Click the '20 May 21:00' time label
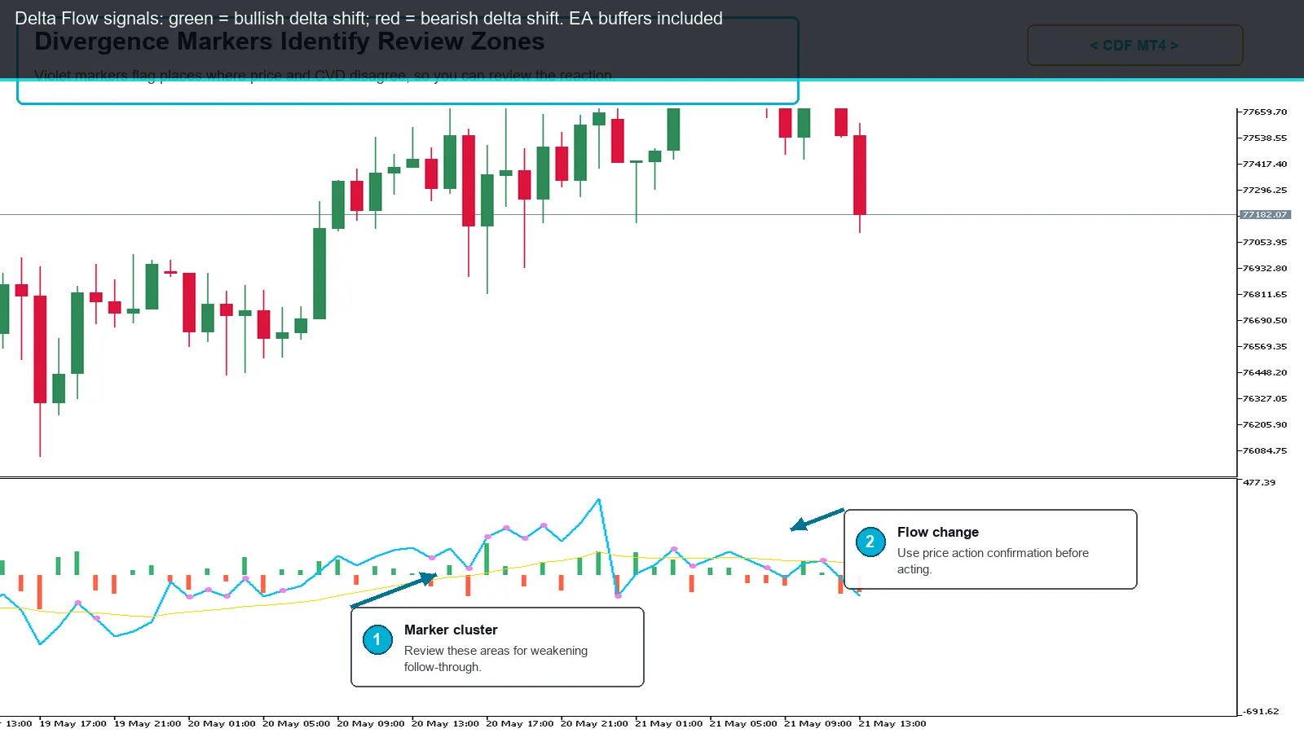Image resolution: width=1304 pixels, height=733 pixels. [595, 723]
